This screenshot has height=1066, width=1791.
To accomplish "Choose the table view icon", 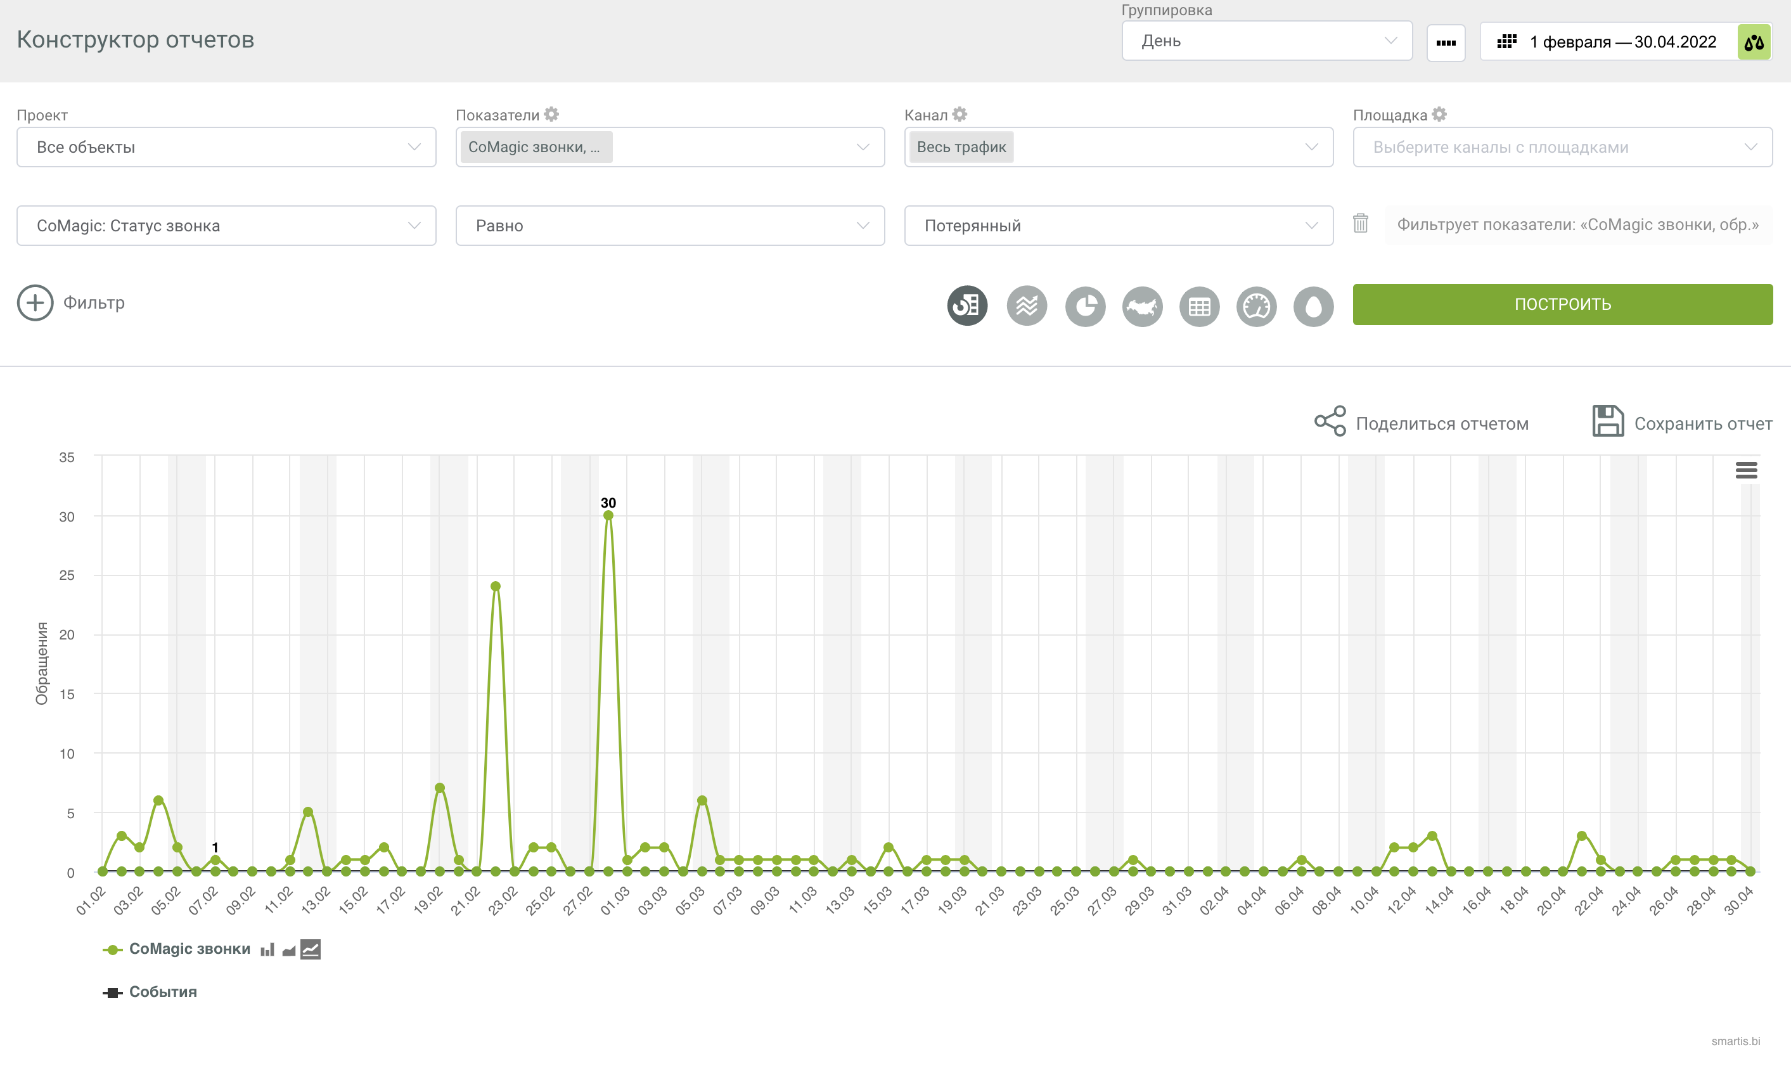I will pos(1198,306).
